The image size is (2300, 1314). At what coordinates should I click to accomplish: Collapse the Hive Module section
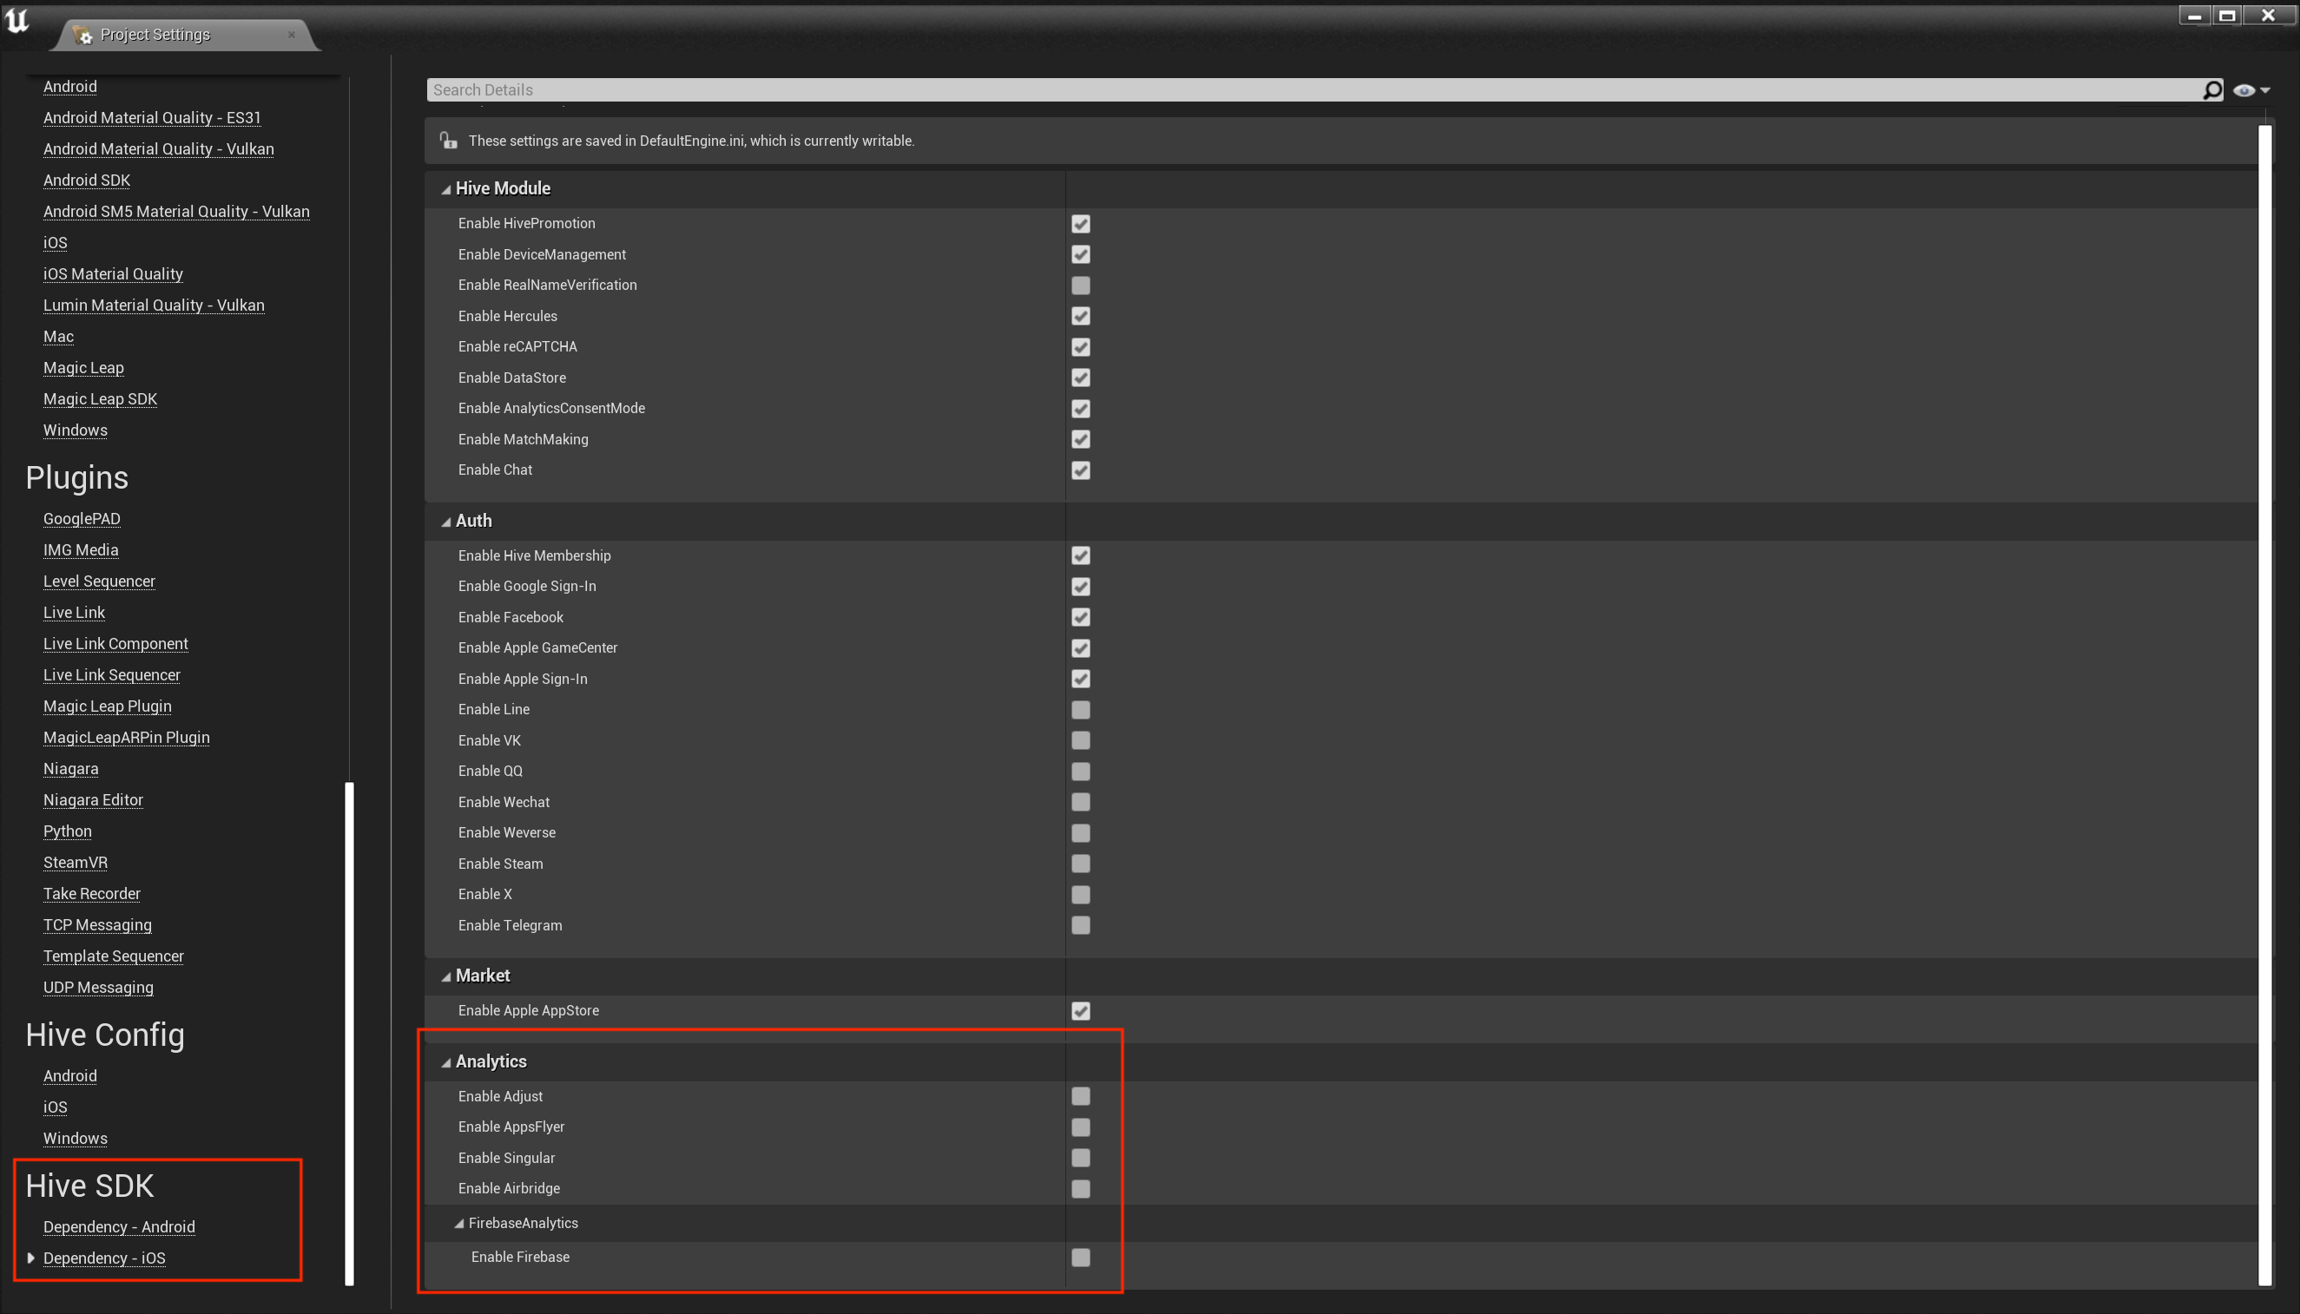click(446, 189)
